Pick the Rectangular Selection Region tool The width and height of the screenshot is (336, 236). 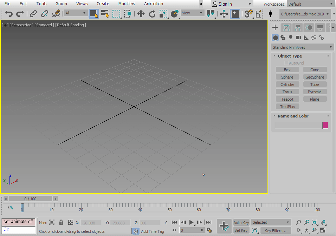[116, 14]
